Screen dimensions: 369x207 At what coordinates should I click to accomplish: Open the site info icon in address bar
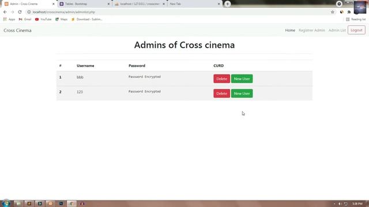[x=29, y=12]
